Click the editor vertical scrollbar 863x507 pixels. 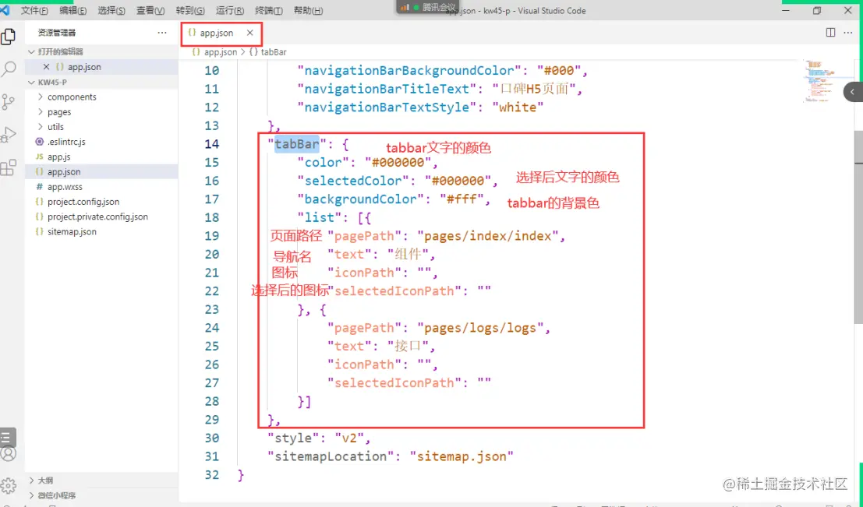858,228
